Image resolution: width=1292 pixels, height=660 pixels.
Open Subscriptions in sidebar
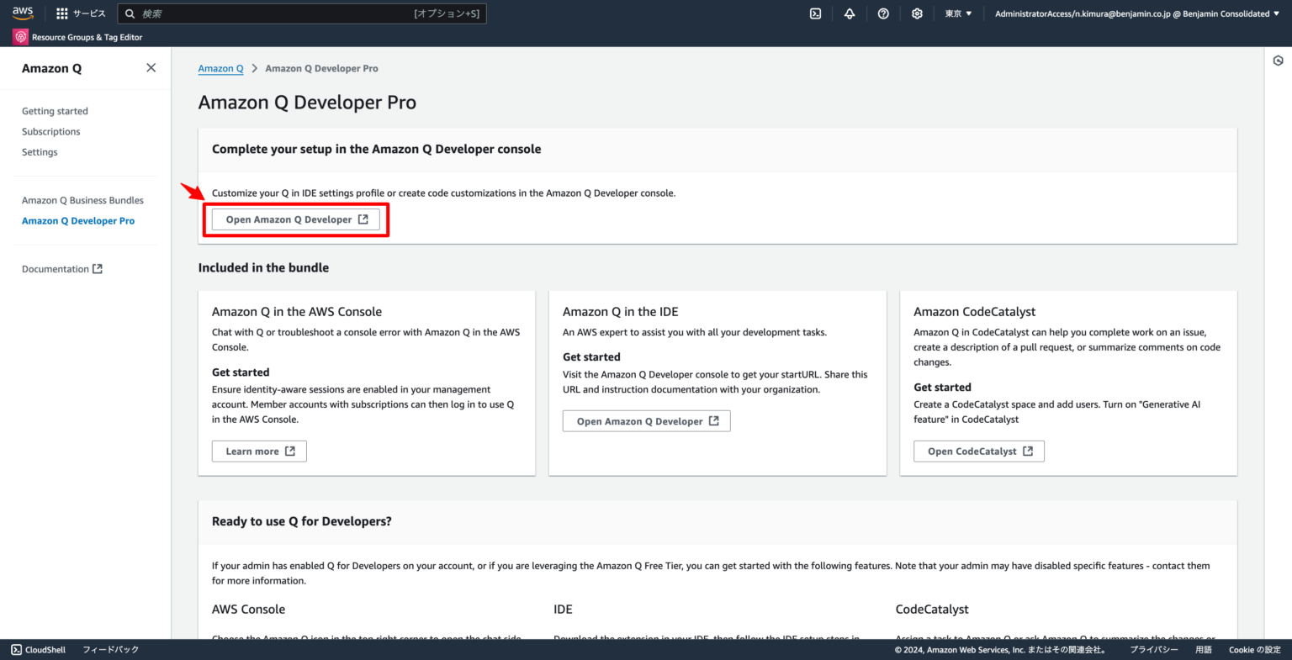click(x=51, y=132)
